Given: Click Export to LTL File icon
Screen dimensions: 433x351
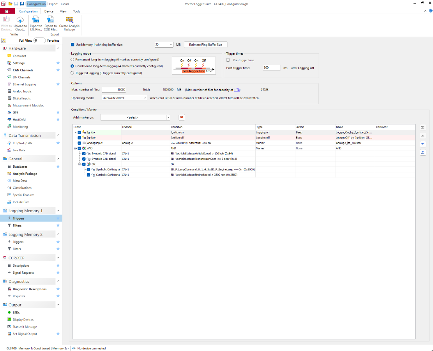Looking at the screenshot, I should (x=36, y=23).
